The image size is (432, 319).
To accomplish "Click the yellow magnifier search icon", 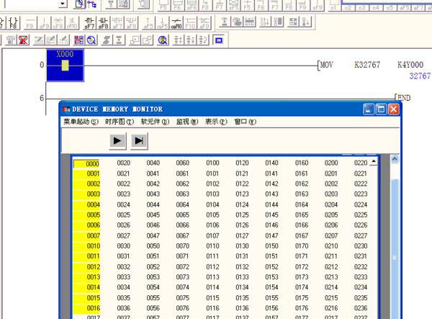I will coord(163,40).
